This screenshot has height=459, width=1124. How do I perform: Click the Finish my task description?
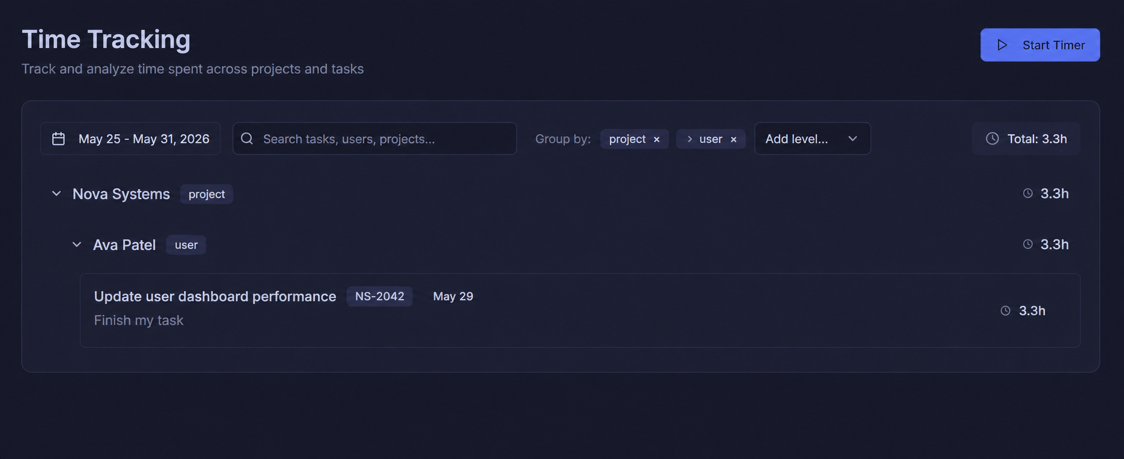pyautogui.click(x=139, y=320)
